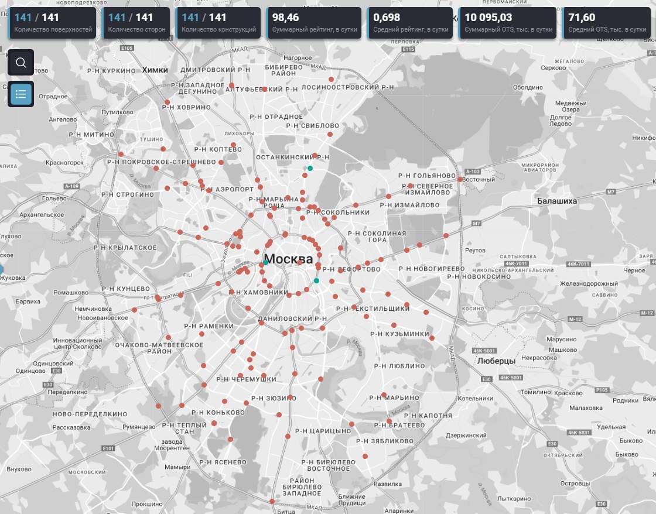The width and height of the screenshot is (656, 514).
Task: Click the Красногорск map label
Action: coord(65,163)
